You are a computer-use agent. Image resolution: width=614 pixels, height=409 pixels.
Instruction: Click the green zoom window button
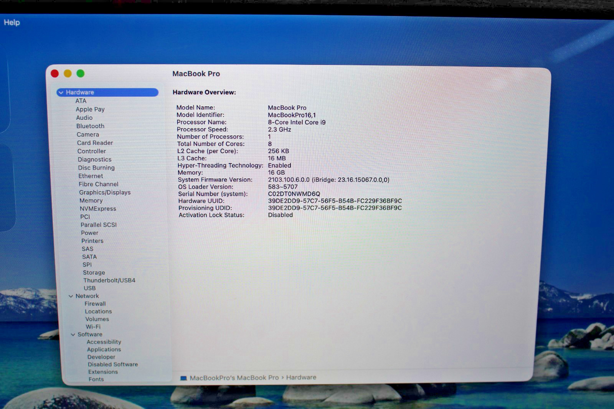tap(80, 73)
